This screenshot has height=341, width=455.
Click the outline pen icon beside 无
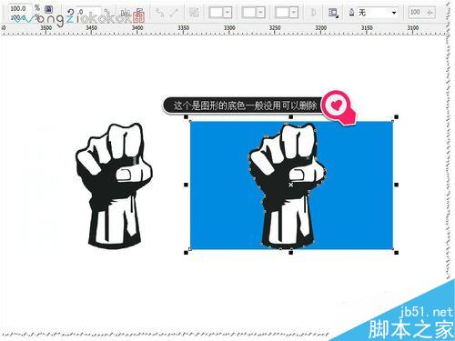351,13
